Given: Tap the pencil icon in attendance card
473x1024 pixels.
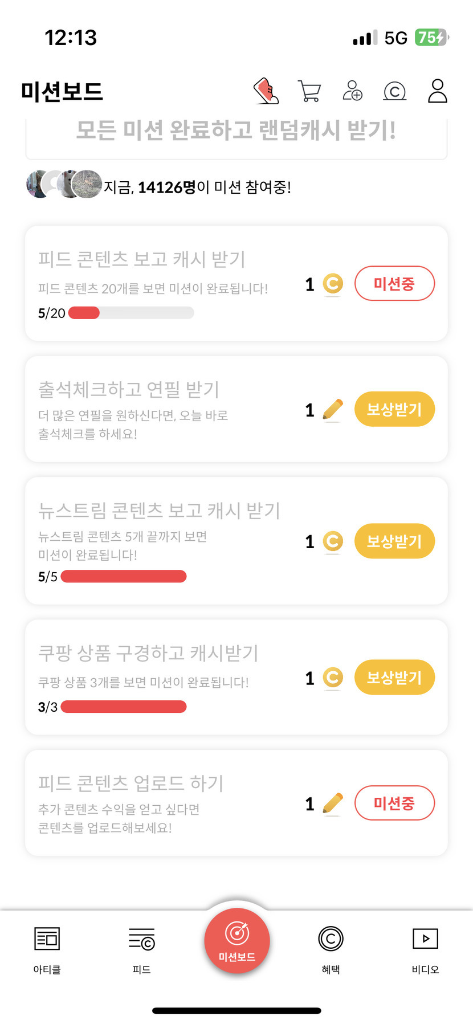Looking at the screenshot, I should tap(333, 410).
